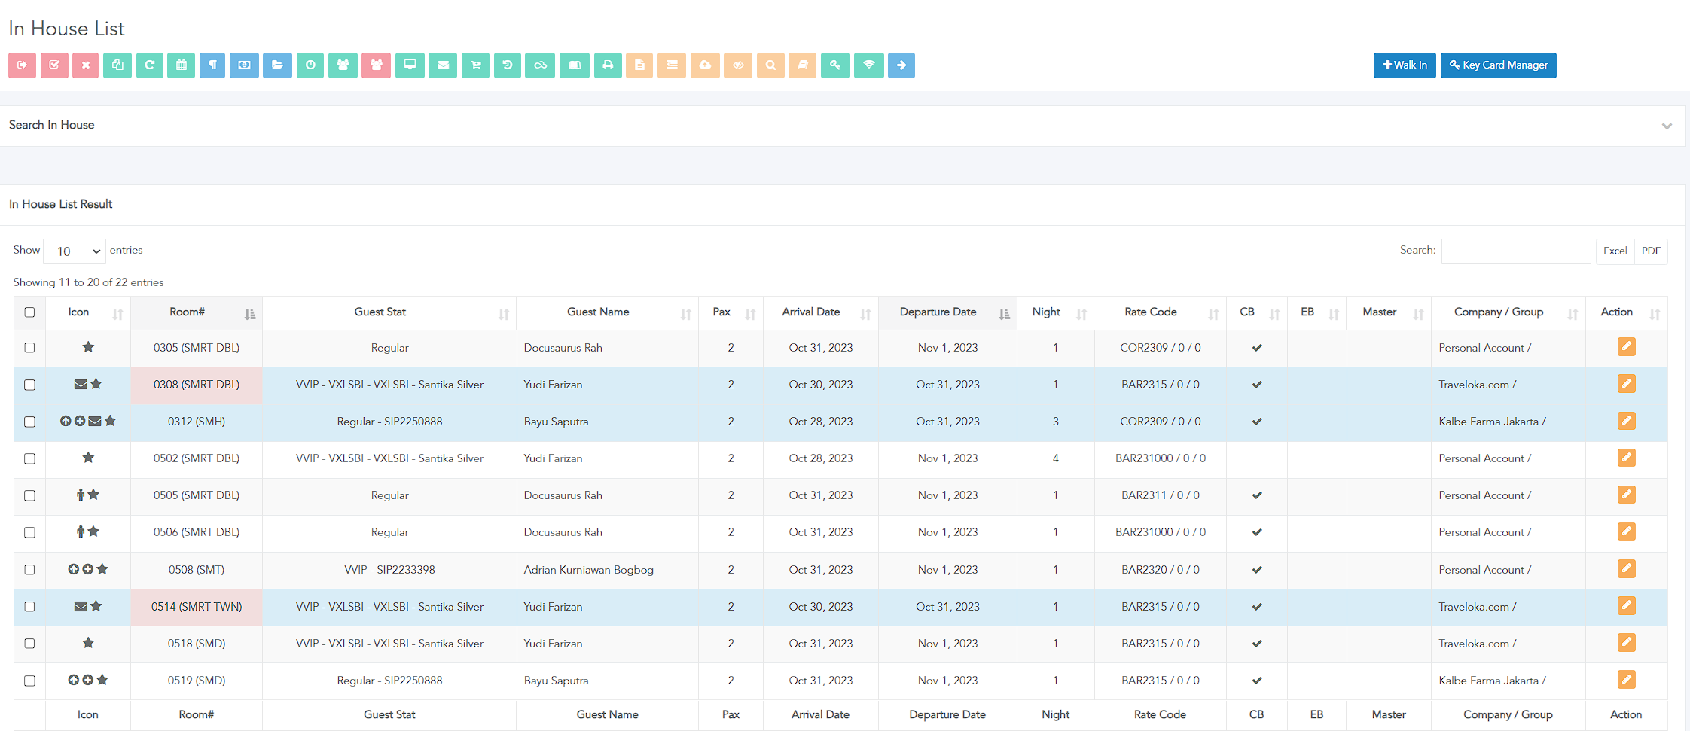This screenshot has height=731, width=1690.
Task: Tick the checkbox for room 0502
Action: point(29,458)
